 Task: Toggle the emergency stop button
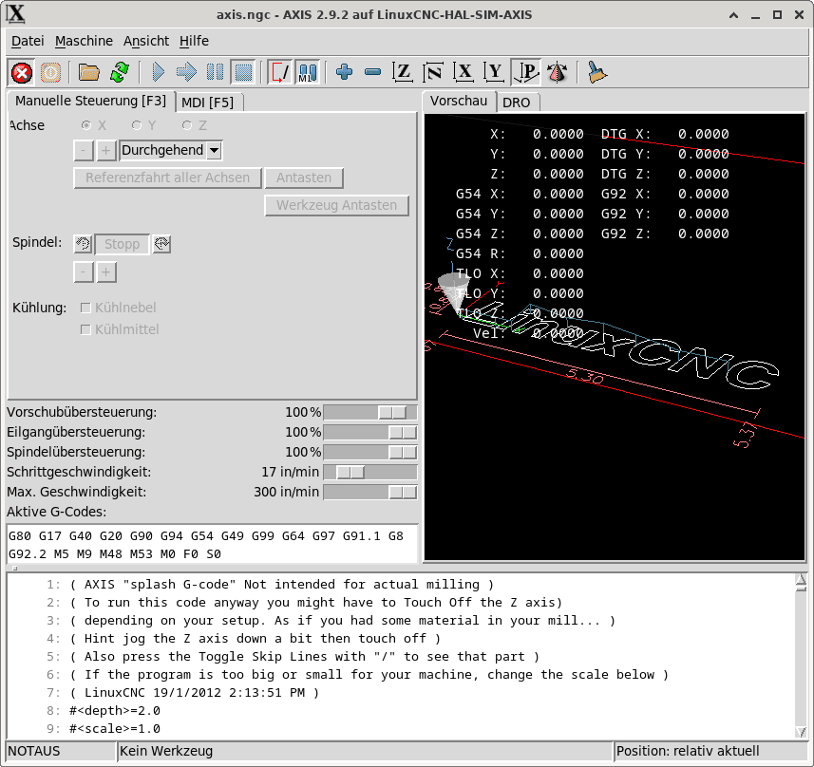pyautogui.click(x=22, y=72)
